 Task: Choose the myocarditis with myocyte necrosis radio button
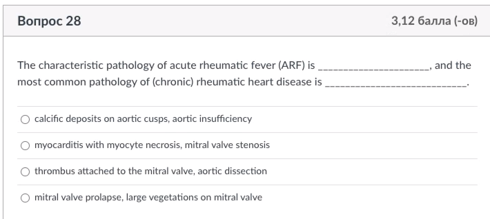click(25, 146)
